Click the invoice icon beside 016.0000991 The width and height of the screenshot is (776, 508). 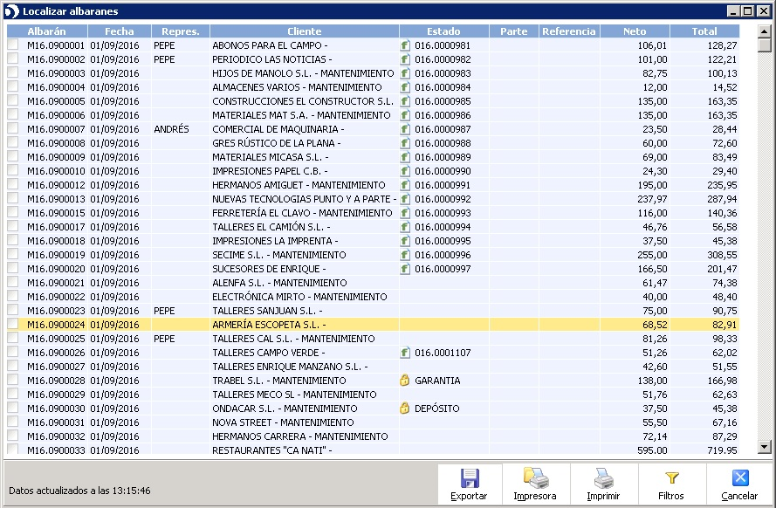[405, 186]
